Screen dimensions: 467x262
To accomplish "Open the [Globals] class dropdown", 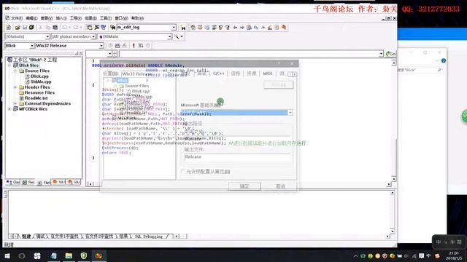I will (47, 36).
